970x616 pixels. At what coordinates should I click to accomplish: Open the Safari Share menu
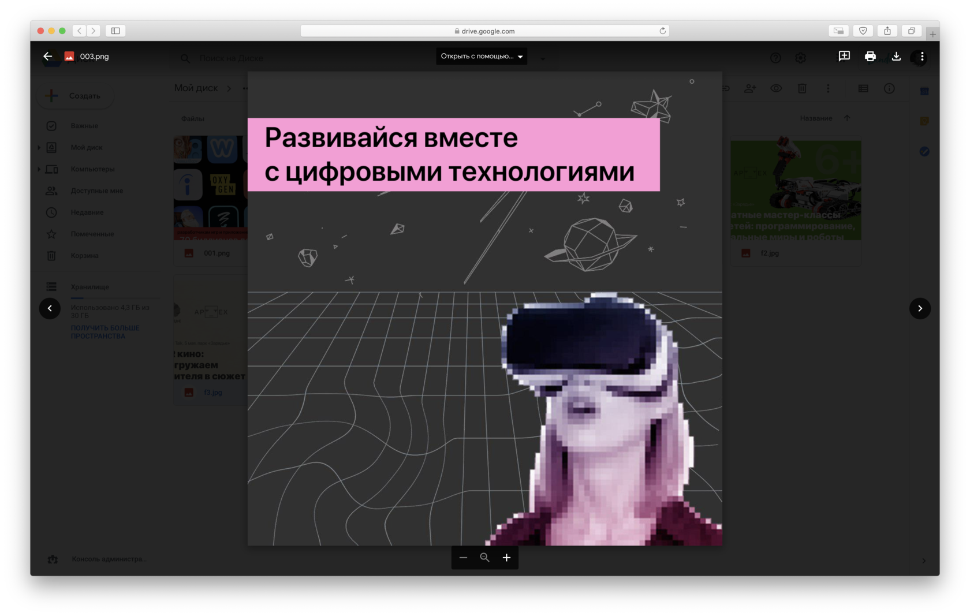tap(887, 31)
